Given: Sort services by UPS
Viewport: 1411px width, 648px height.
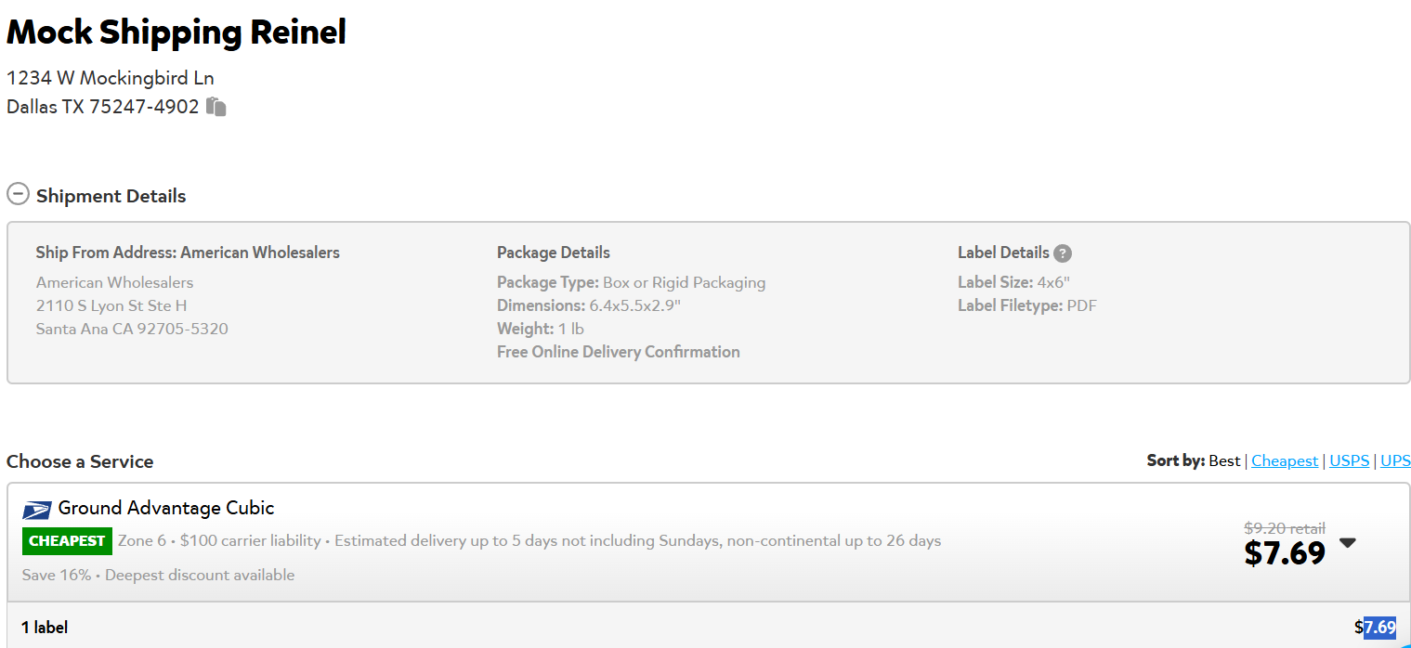Looking at the screenshot, I should [x=1395, y=460].
